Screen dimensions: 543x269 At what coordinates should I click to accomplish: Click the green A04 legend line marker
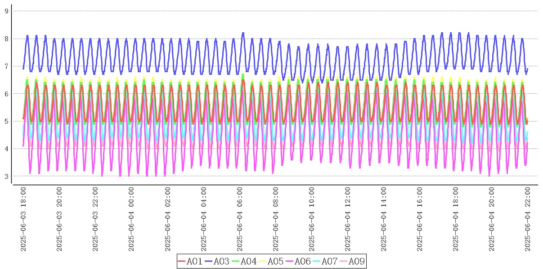[x=236, y=261]
